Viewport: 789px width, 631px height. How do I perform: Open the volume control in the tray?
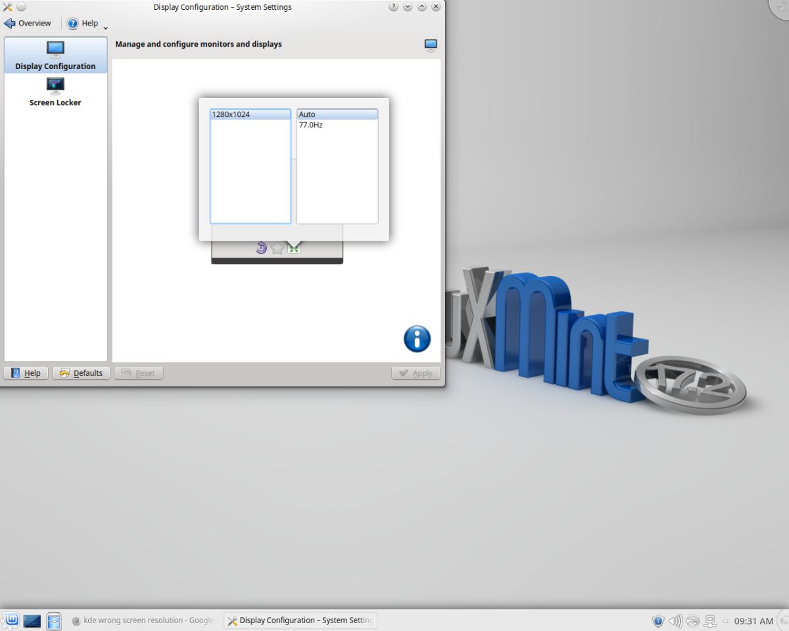tap(675, 620)
